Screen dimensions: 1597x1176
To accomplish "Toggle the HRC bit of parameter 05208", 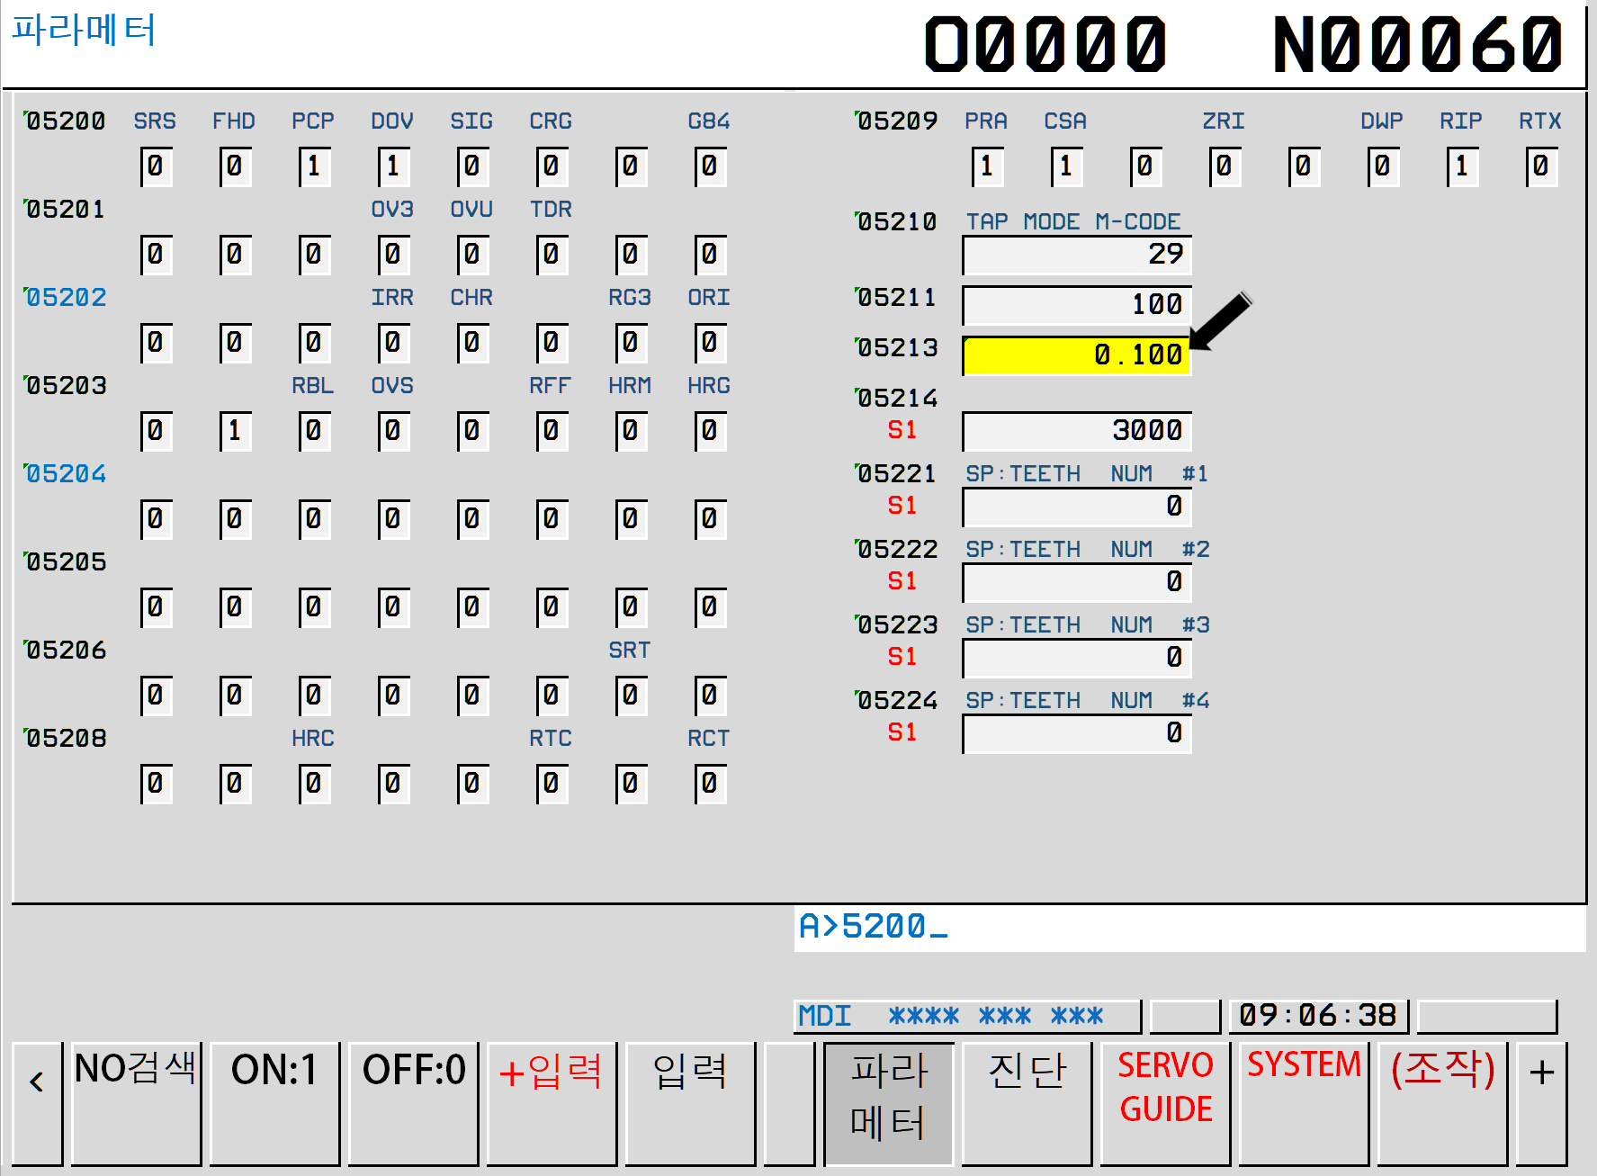I will point(314,784).
